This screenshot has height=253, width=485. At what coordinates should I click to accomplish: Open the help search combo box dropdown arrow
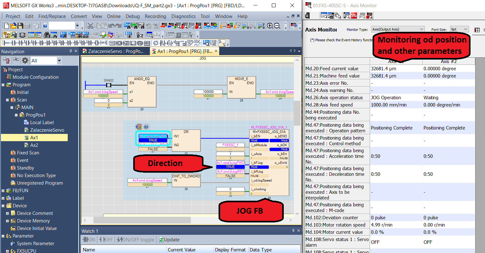[77, 26]
